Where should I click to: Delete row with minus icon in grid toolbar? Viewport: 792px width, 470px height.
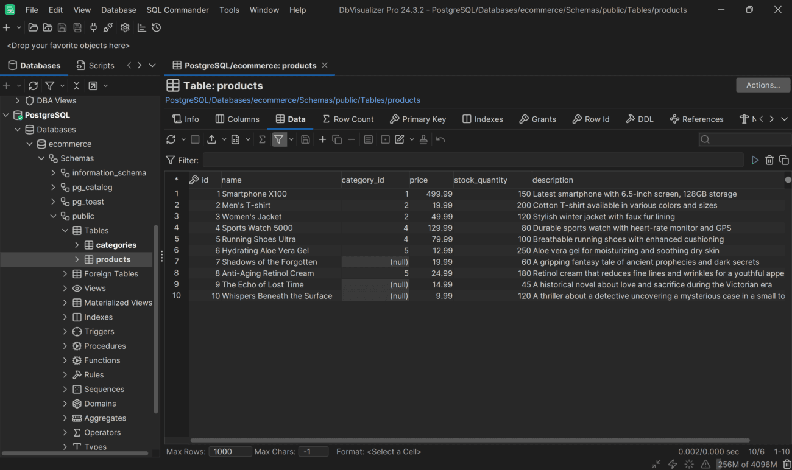click(352, 139)
